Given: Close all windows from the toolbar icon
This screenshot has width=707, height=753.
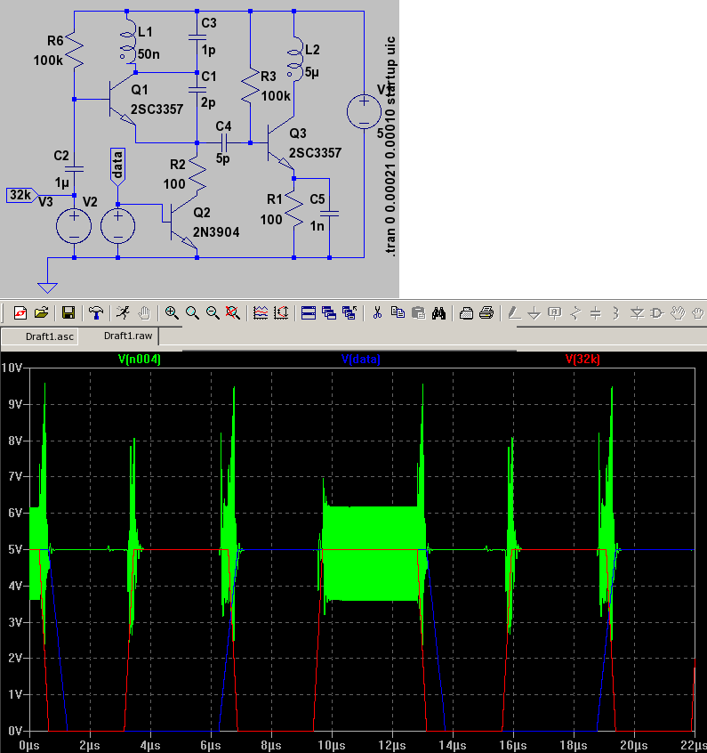Looking at the screenshot, I should (x=349, y=313).
